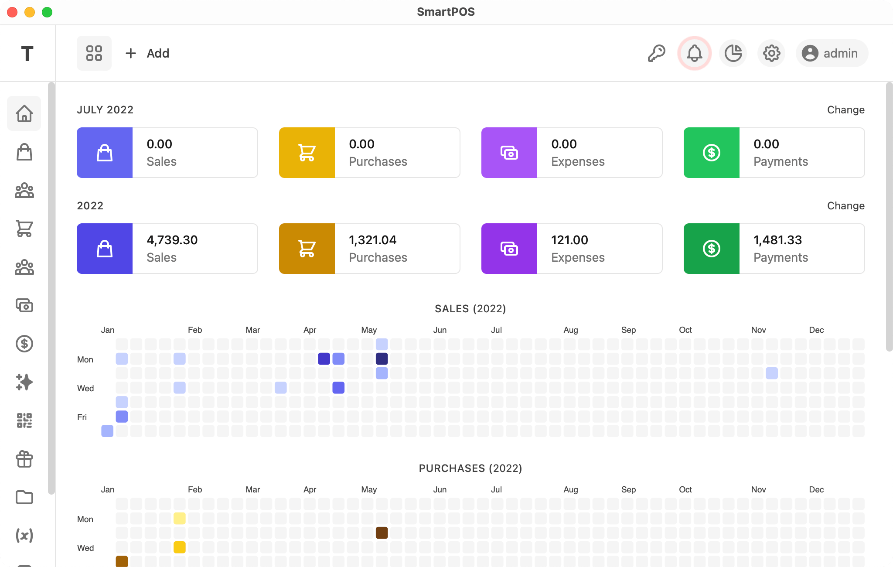Open the variable (x) sidebar icon
This screenshot has height=567, width=893.
24,535
